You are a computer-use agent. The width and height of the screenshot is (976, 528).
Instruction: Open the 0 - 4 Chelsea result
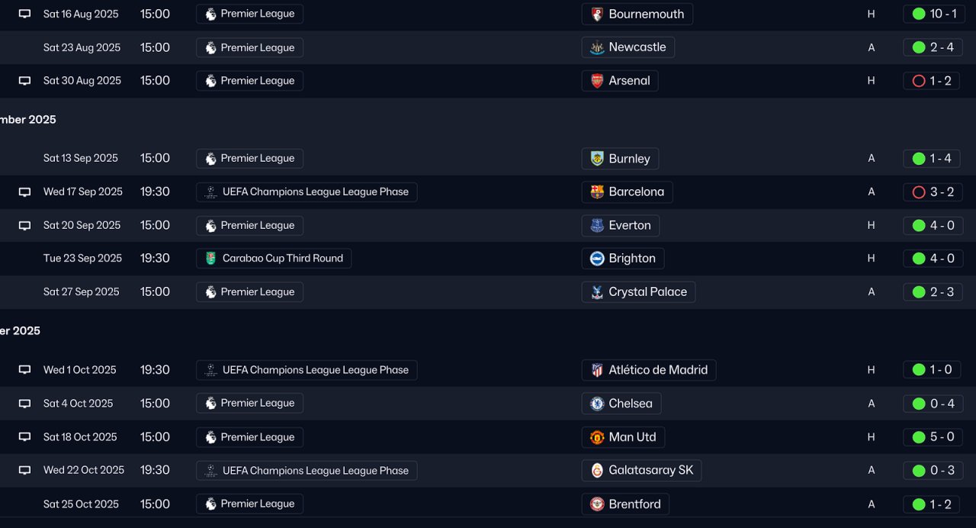pyautogui.click(x=934, y=404)
